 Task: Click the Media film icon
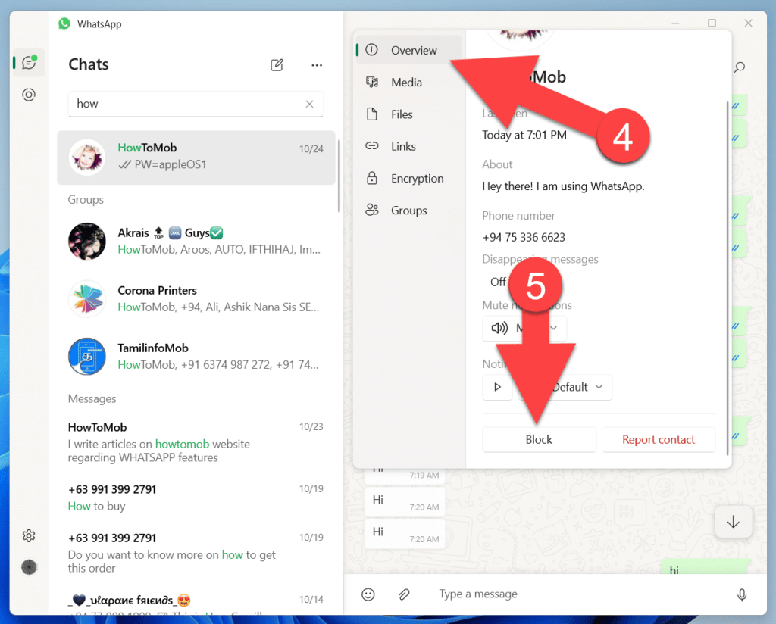pyautogui.click(x=371, y=82)
